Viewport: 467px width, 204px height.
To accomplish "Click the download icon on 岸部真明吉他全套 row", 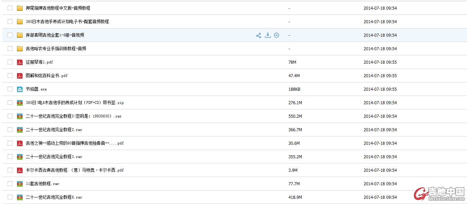I will (268, 35).
